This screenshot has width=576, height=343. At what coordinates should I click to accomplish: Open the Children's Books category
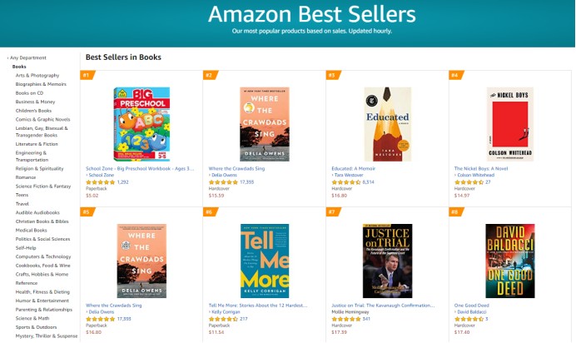click(x=33, y=111)
